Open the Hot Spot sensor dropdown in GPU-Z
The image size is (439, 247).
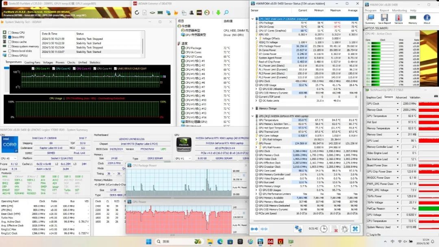398,122
